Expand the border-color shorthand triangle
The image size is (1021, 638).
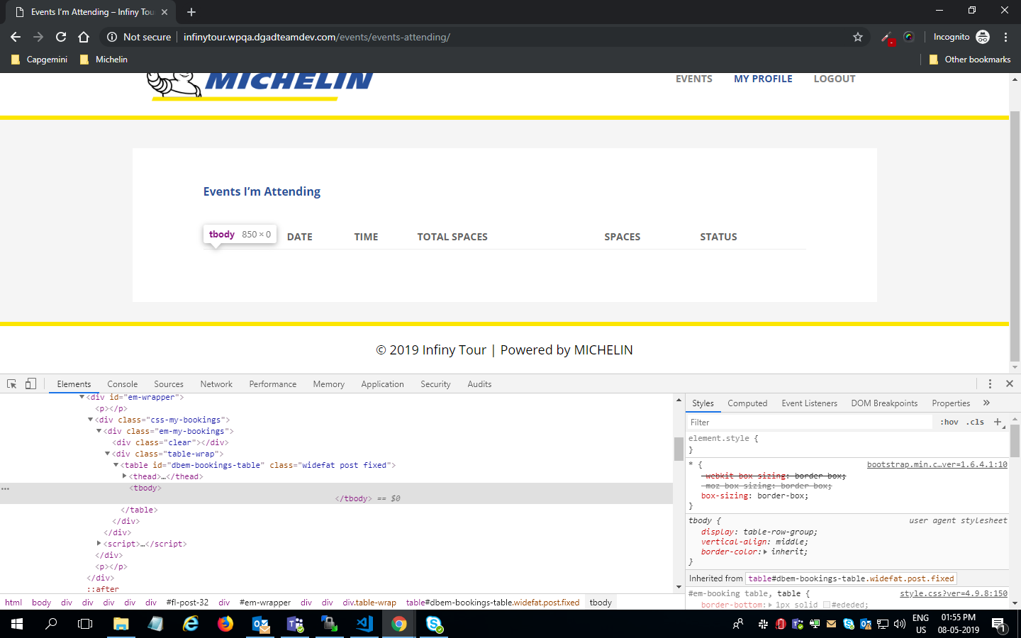point(765,552)
